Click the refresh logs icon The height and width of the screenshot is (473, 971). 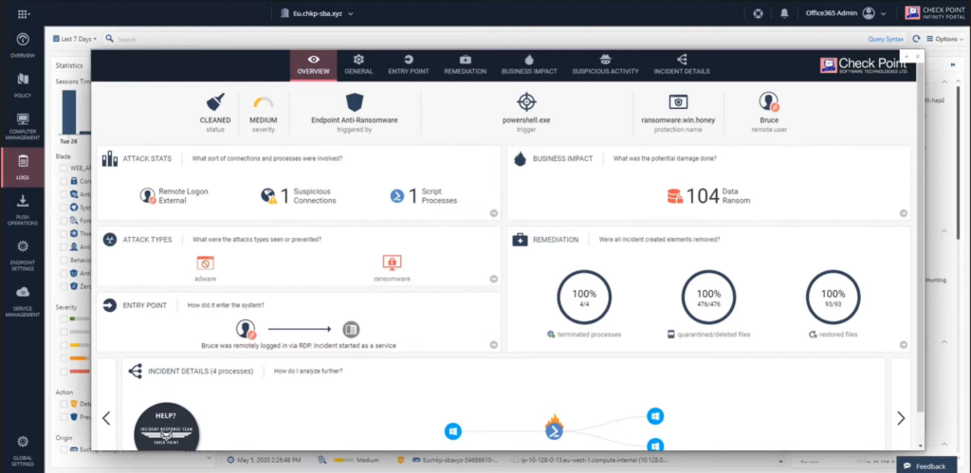[916, 38]
